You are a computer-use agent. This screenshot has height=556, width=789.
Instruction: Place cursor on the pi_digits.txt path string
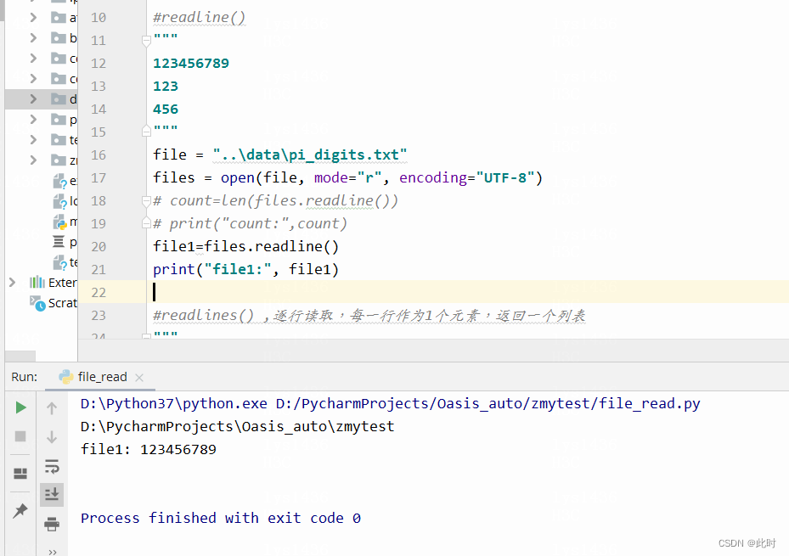[310, 154]
